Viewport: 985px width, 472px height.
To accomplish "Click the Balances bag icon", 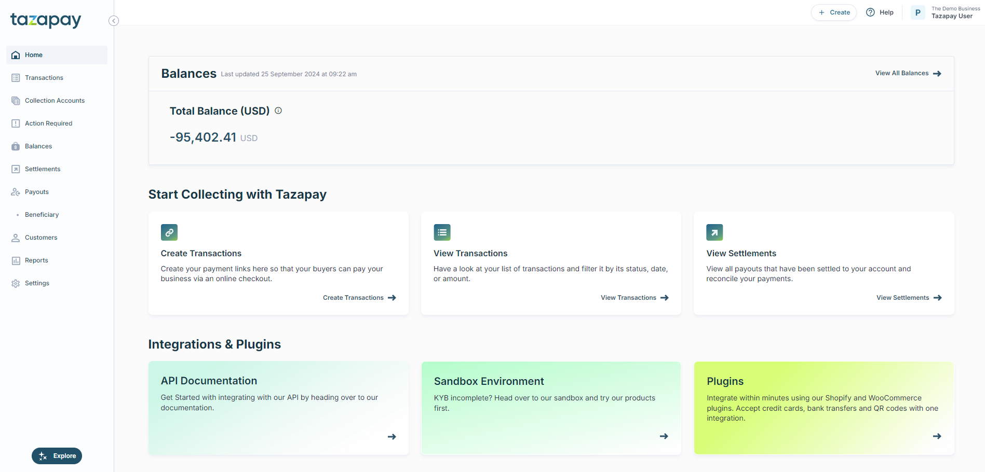I will tap(16, 146).
